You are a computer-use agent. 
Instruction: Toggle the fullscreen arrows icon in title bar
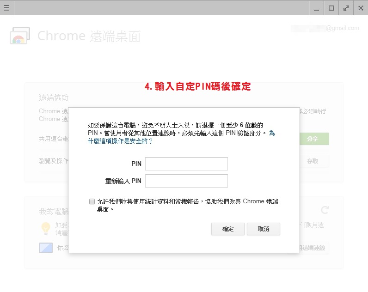[346, 8]
